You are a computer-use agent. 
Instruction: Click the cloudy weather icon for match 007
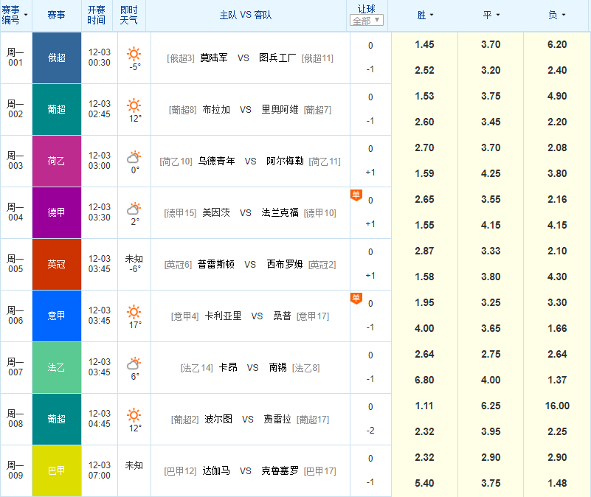(x=134, y=364)
